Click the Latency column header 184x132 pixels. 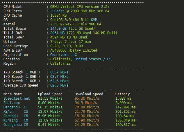[122, 94]
